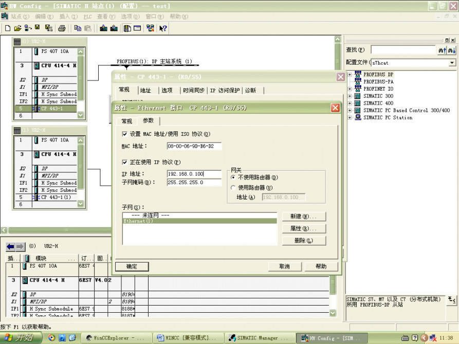Click the search upward icon in catalog
Viewport: 459px width, 344px height.
pos(442,50)
